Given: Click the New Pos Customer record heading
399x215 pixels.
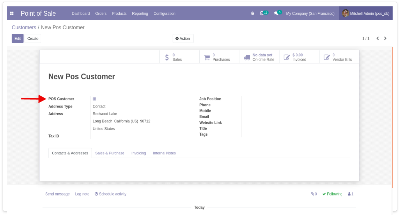Looking at the screenshot, I should 82,77.
